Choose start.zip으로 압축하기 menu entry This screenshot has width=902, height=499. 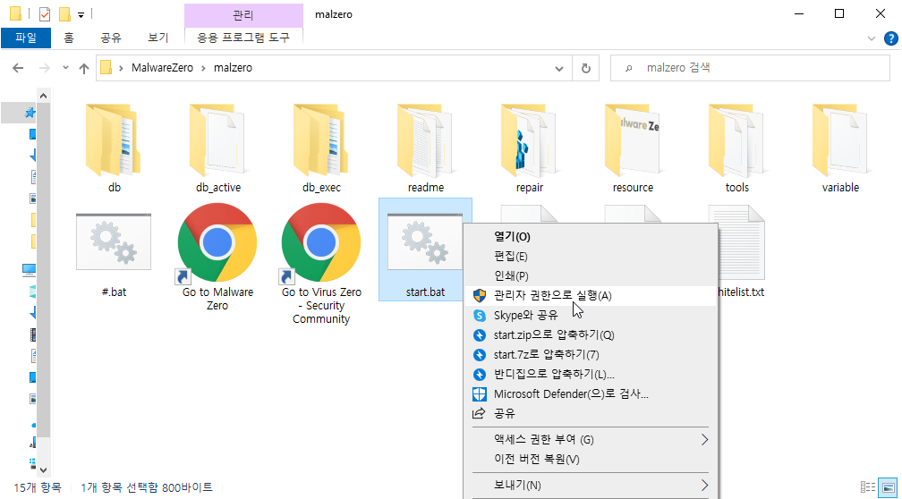click(x=591, y=334)
